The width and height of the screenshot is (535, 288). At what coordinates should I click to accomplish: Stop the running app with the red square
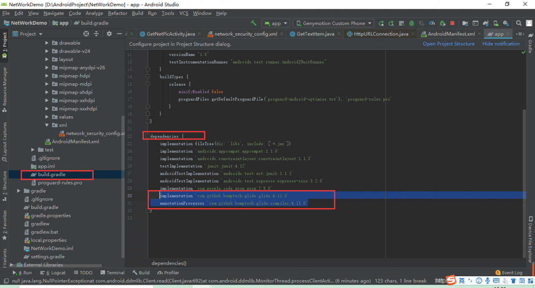point(453,23)
